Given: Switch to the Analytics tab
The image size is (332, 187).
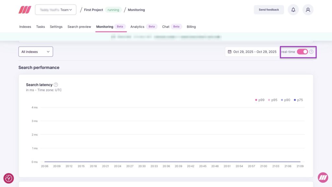Looking at the screenshot, I should (137, 27).
